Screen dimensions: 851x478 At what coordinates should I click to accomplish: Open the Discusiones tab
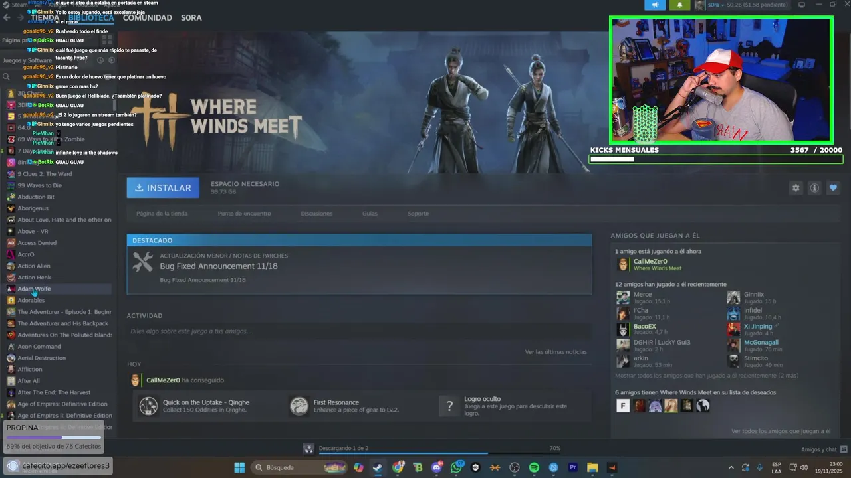pyautogui.click(x=316, y=214)
